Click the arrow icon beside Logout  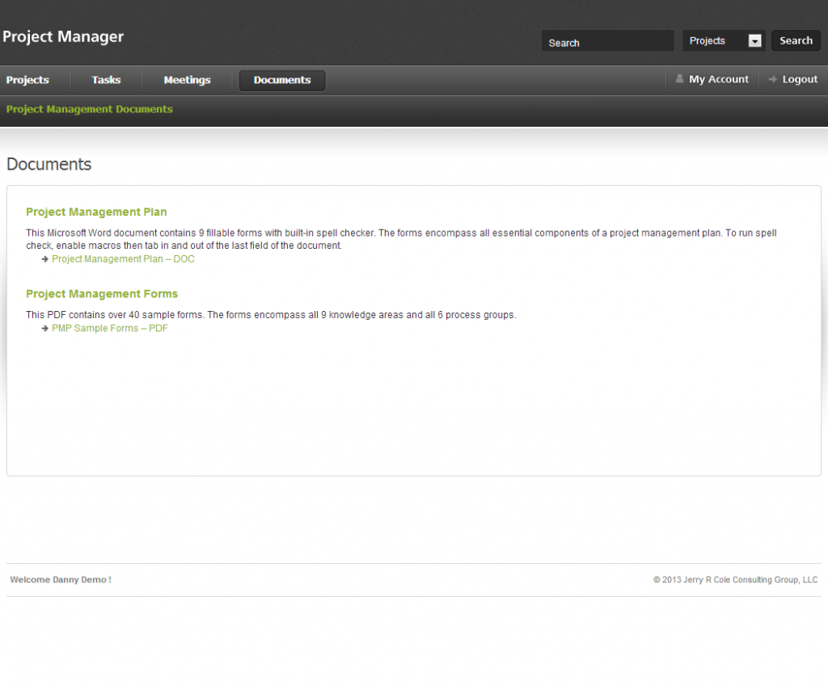(773, 79)
